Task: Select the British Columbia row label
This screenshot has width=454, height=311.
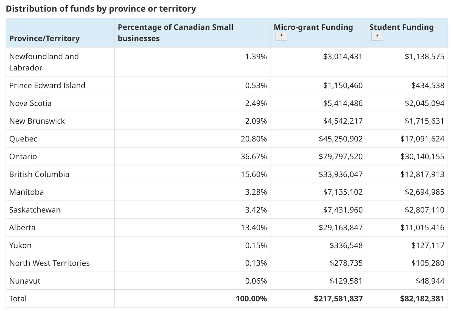Action: tap(39, 174)
